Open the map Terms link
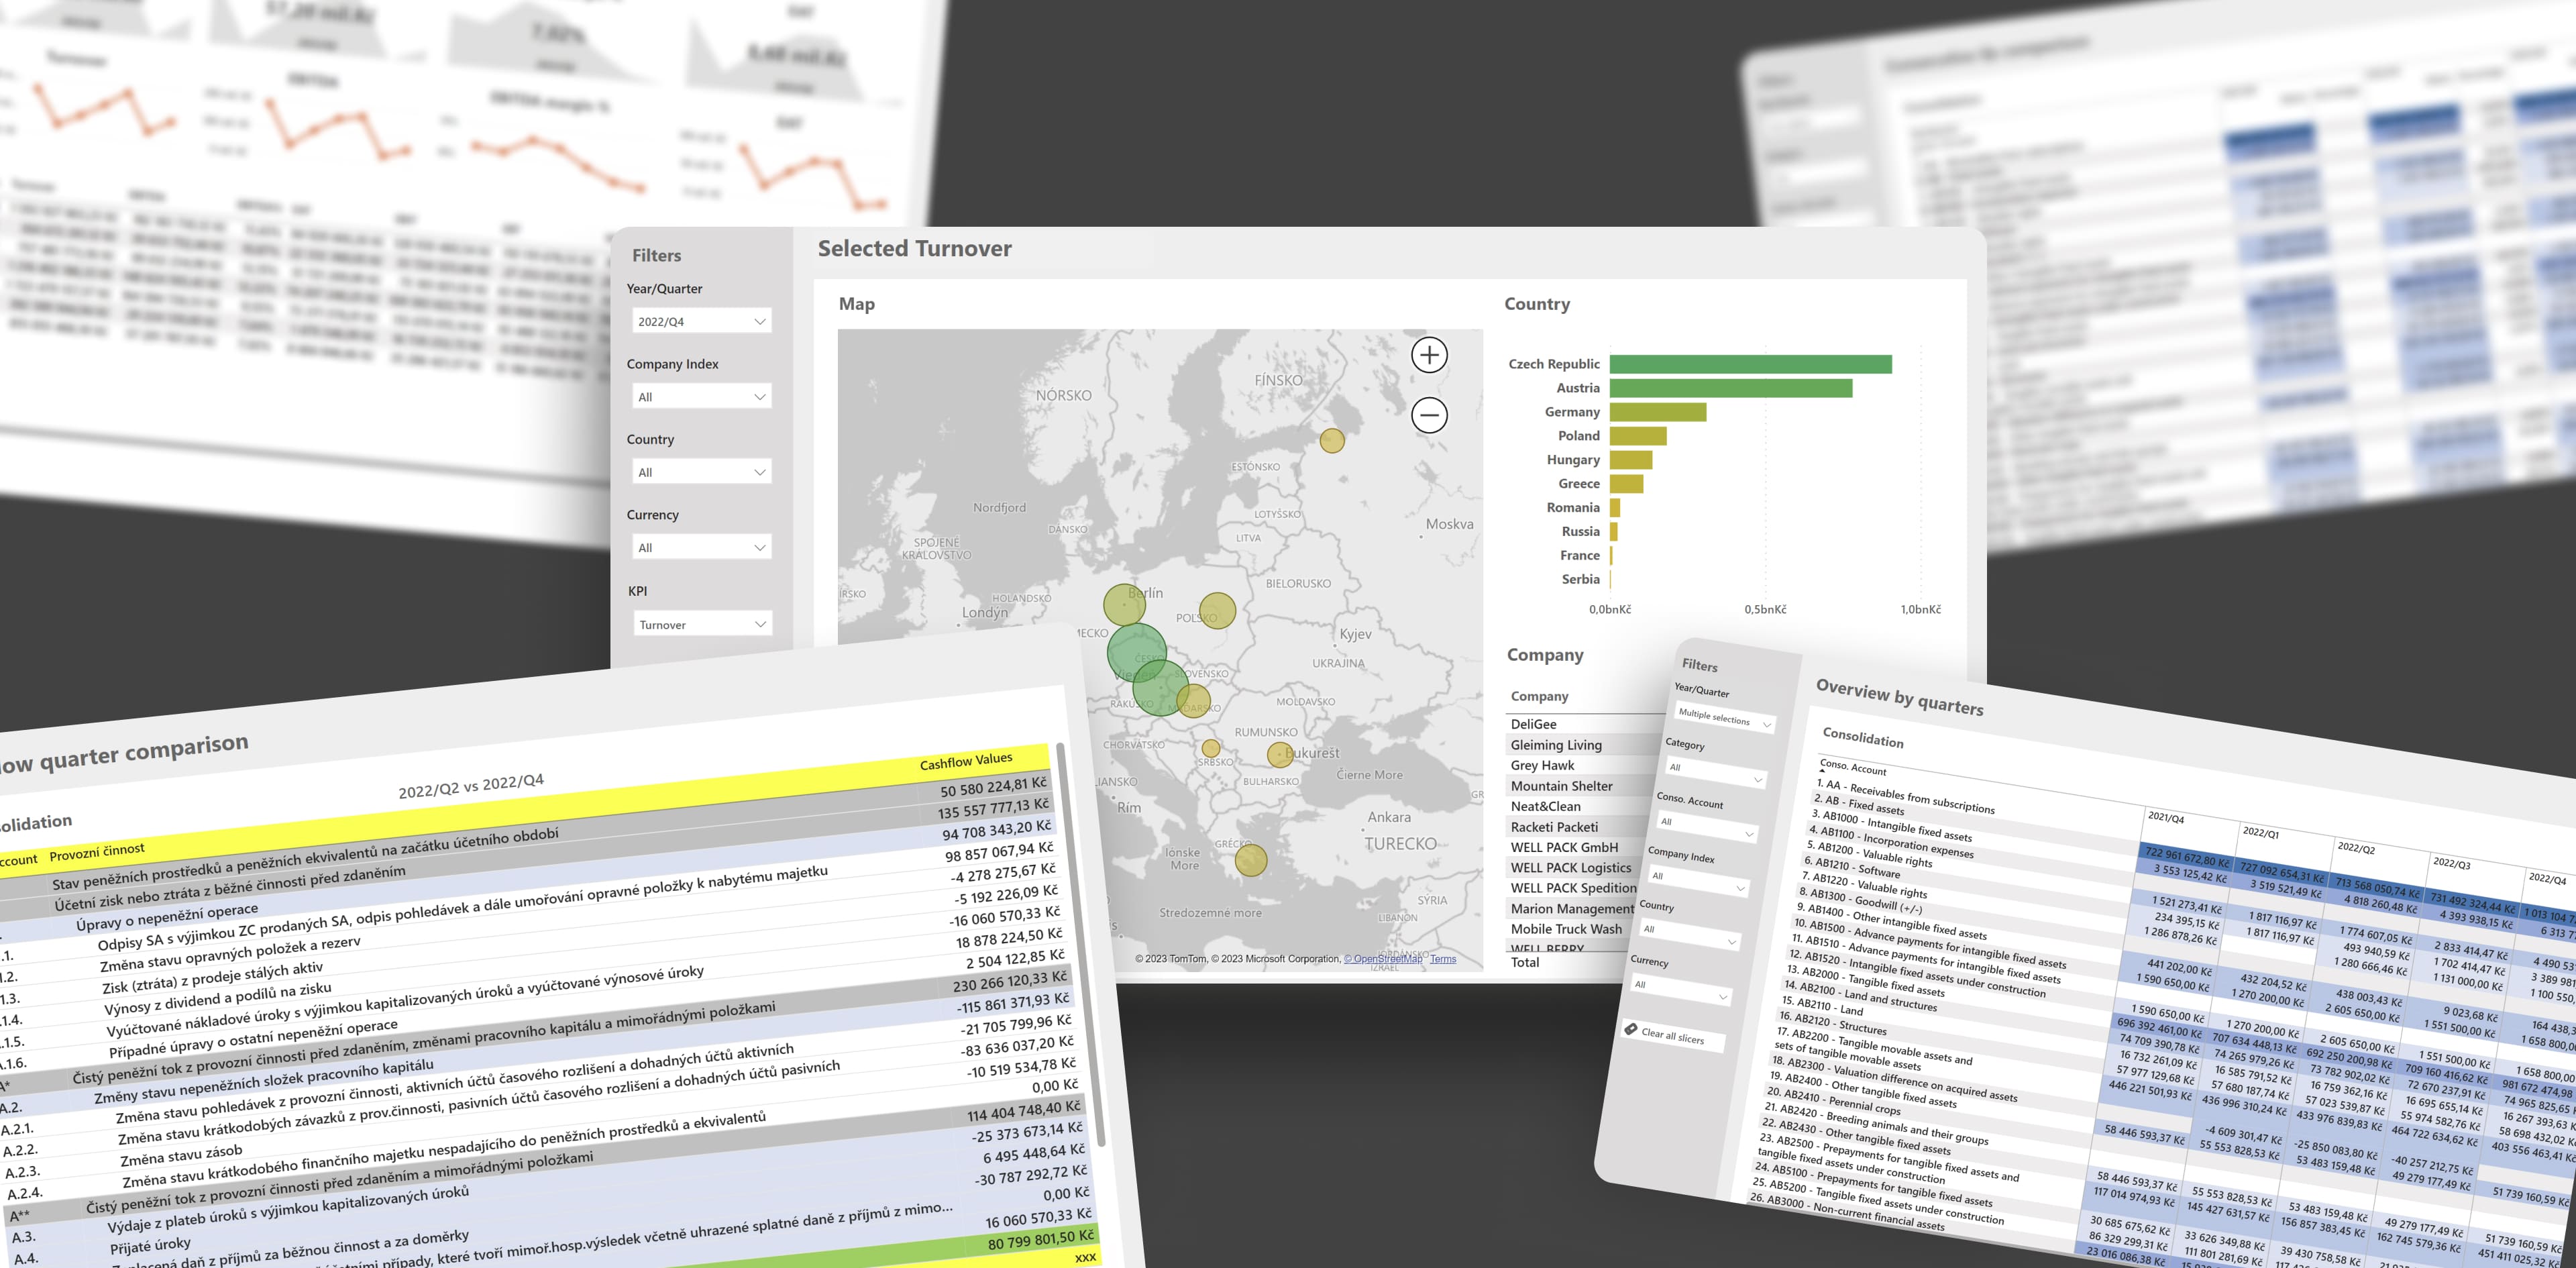This screenshot has height=1268, width=2576. tap(1443, 959)
